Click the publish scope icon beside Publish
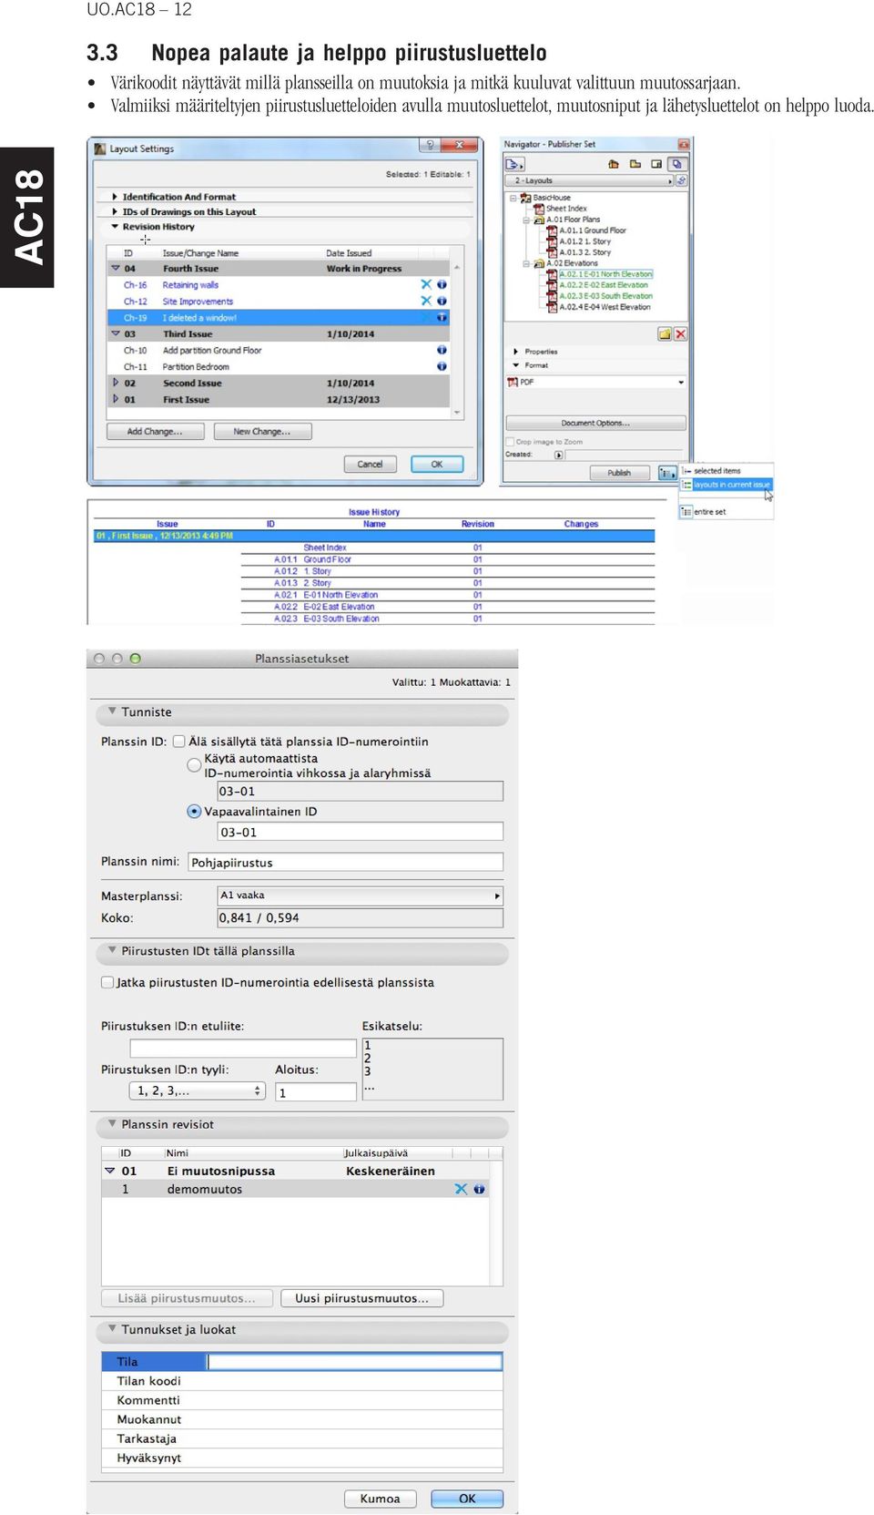This screenshot has height=1515, width=874. coord(667,473)
